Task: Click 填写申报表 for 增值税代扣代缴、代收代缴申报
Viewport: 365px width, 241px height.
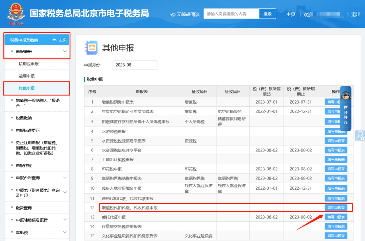Action: coord(336,208)
